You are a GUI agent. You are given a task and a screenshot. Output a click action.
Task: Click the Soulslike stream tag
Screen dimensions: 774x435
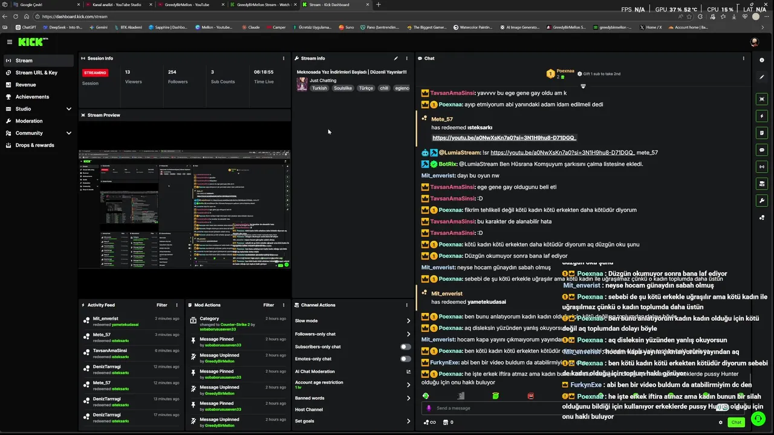(342, 88)
